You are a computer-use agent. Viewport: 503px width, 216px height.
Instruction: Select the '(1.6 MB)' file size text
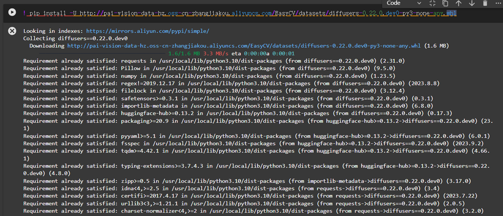pos(437,46)
